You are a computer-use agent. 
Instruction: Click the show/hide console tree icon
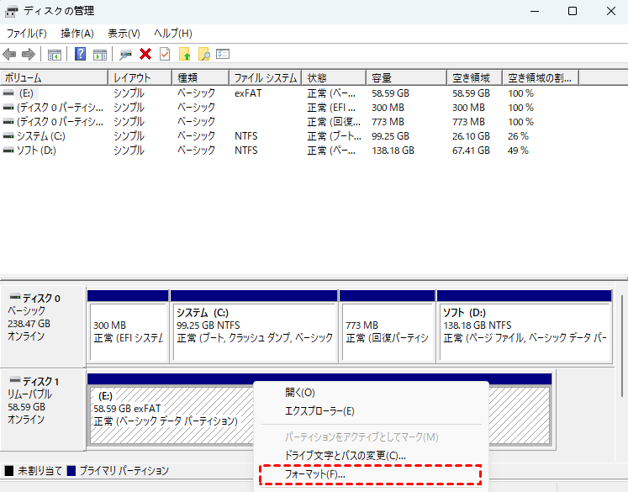coord(55,55)
